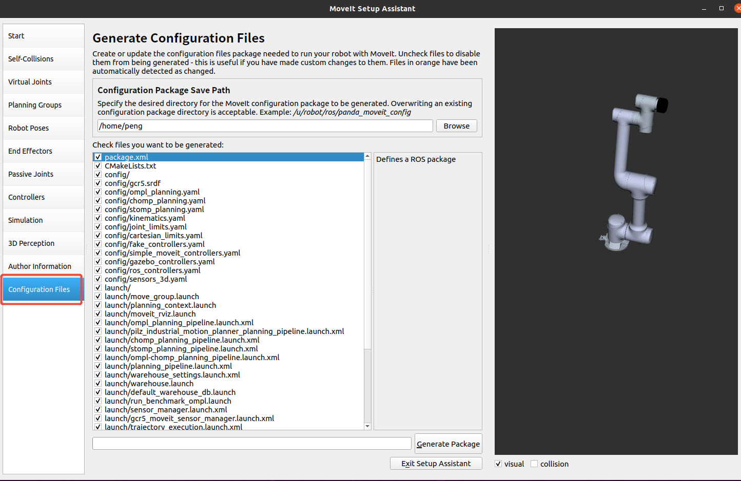Select launch/ompl-chomp_planning_pipeline.launch.xml row
Screen dimensions: 741x481
tap(228, 358)
